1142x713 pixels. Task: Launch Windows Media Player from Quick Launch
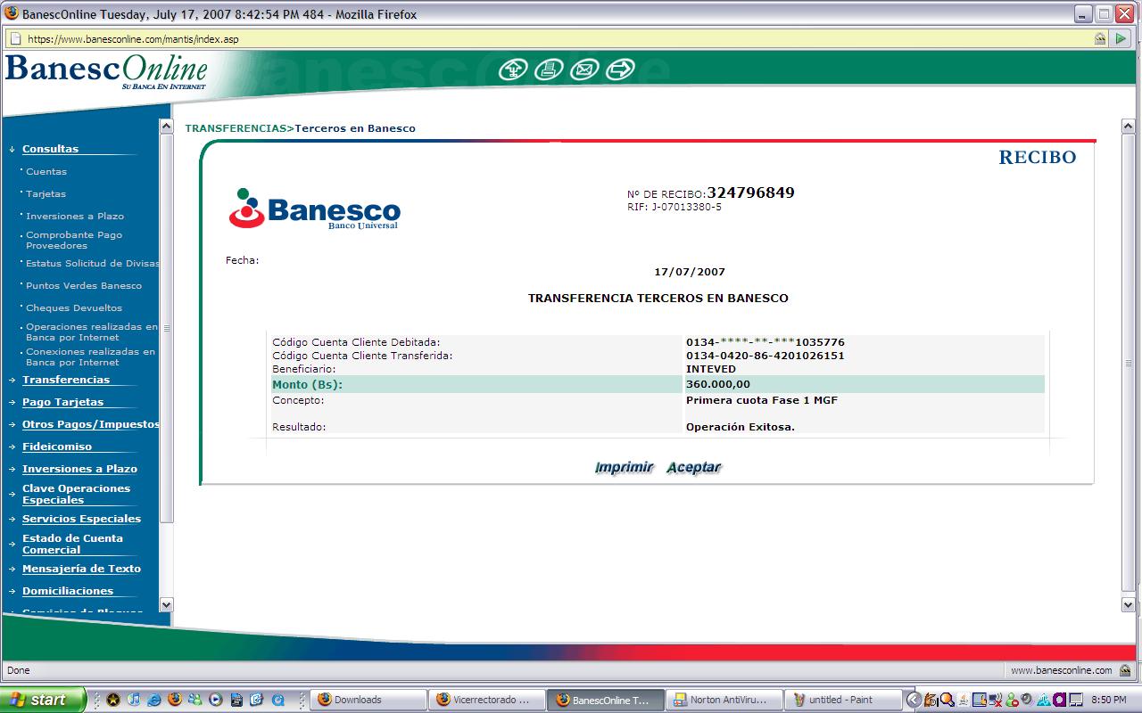coord(215,700)
